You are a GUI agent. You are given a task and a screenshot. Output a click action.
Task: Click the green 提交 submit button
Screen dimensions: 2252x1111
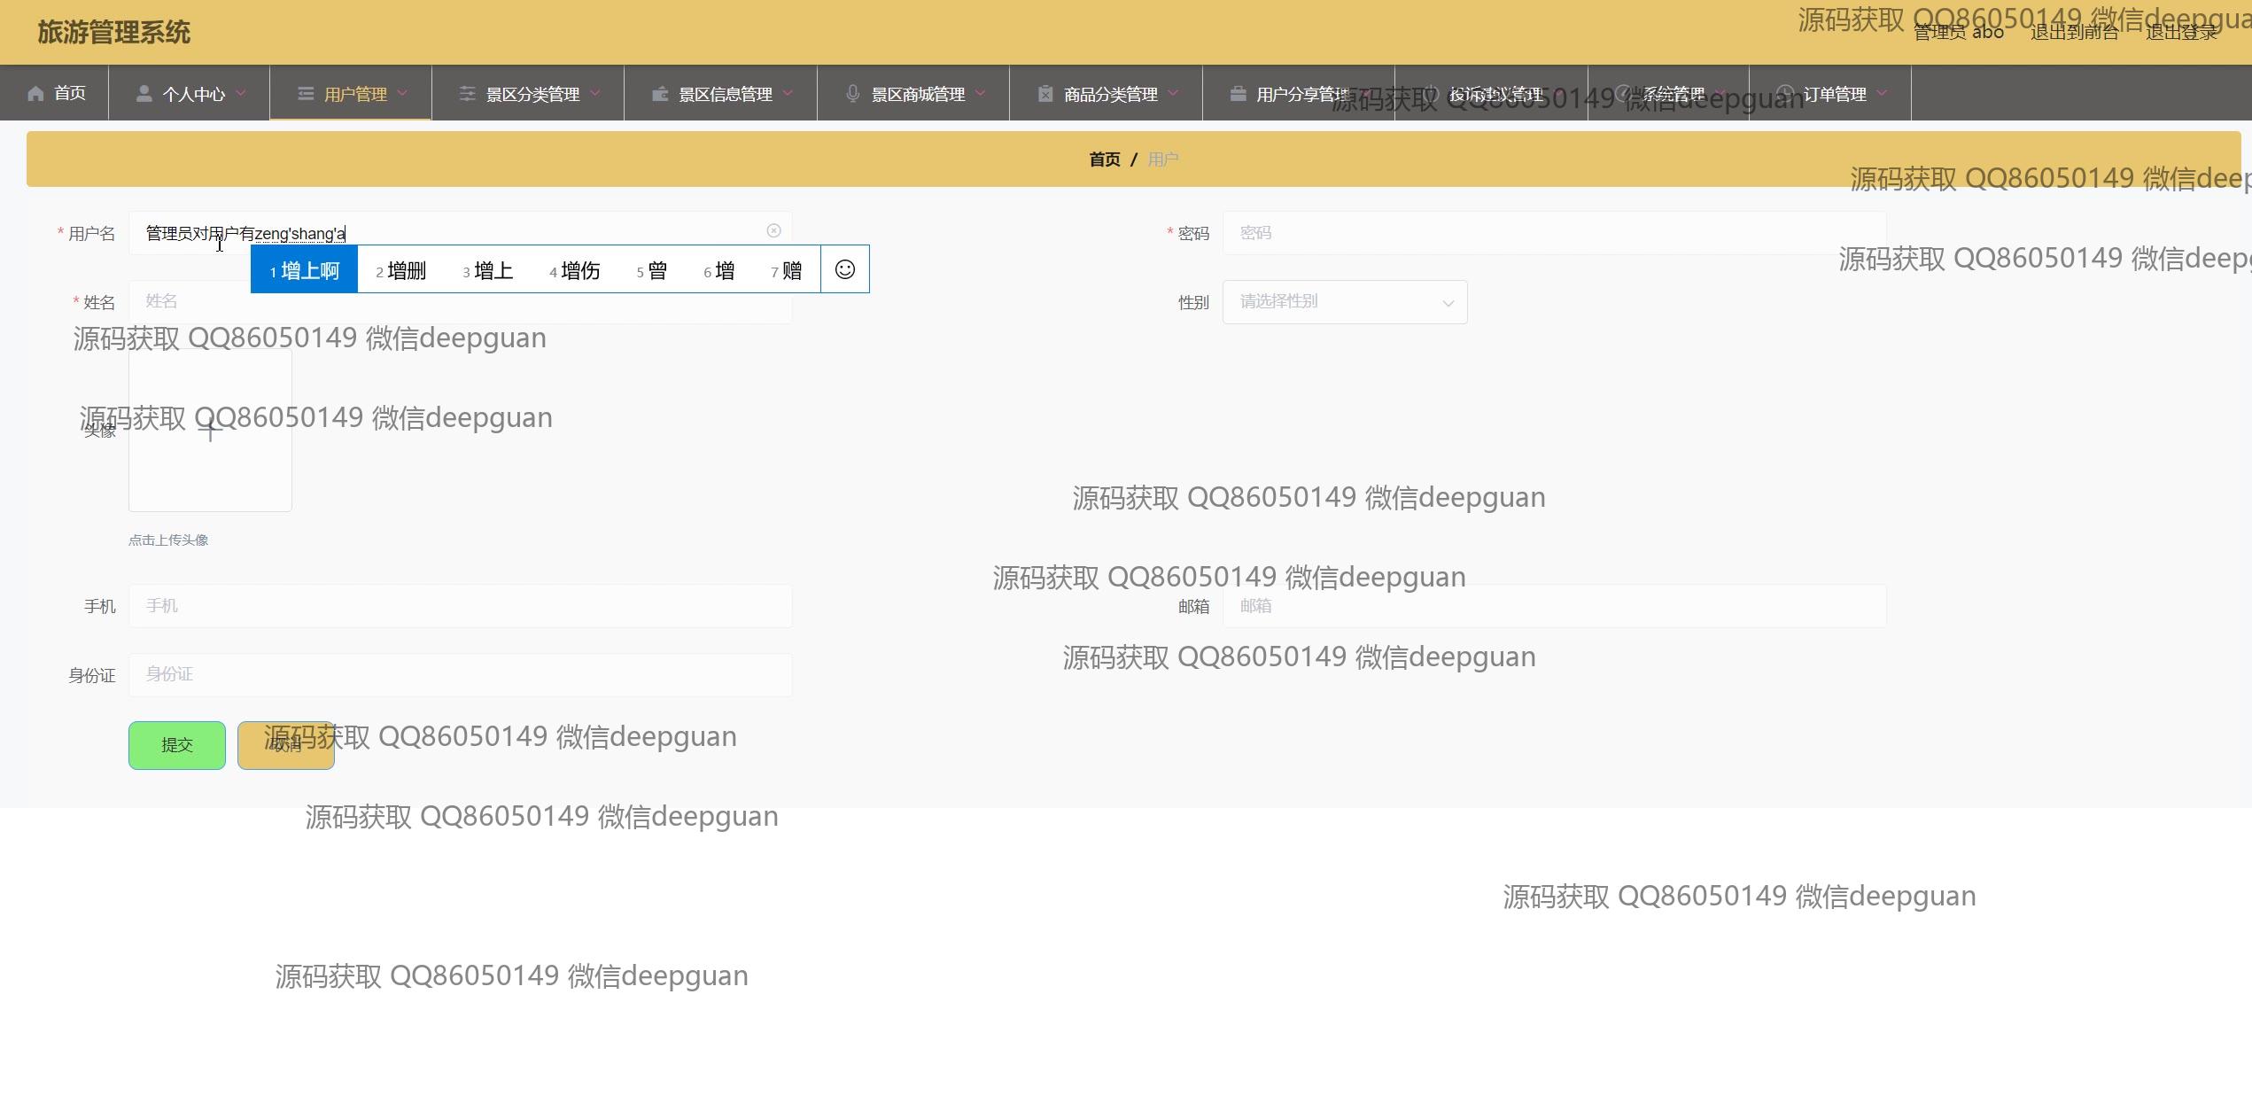177,745
